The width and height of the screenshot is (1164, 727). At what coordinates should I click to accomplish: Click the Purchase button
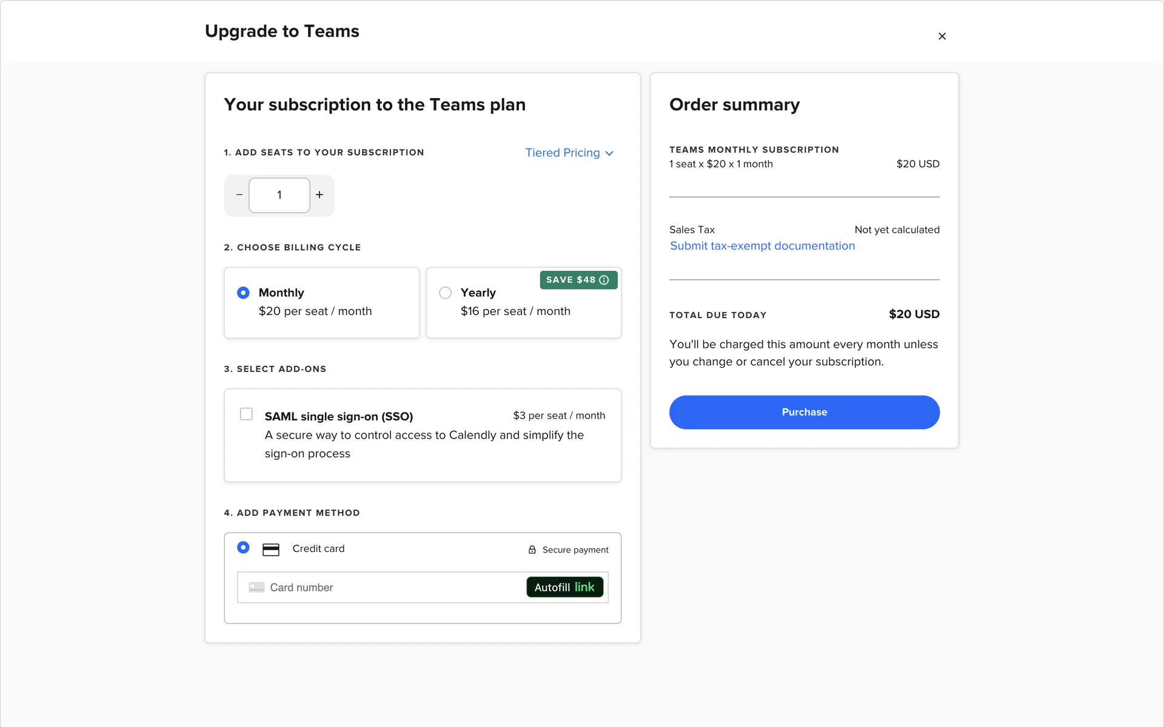click(x=804, y=412)
